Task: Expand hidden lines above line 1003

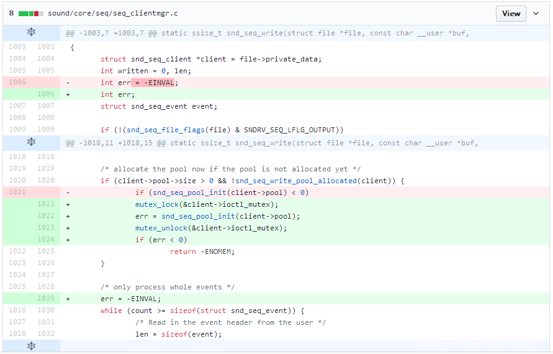Action: [x=31, y=32]
